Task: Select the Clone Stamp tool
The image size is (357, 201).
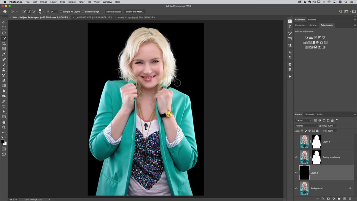Action: tap(4, 70)
